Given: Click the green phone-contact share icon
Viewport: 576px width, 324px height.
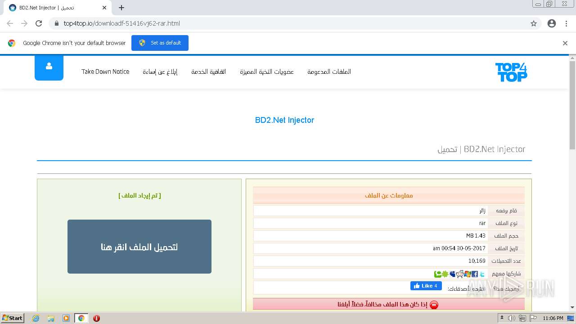Looking at the screenshot, I should pyautogui.click(x=438, y=274).
